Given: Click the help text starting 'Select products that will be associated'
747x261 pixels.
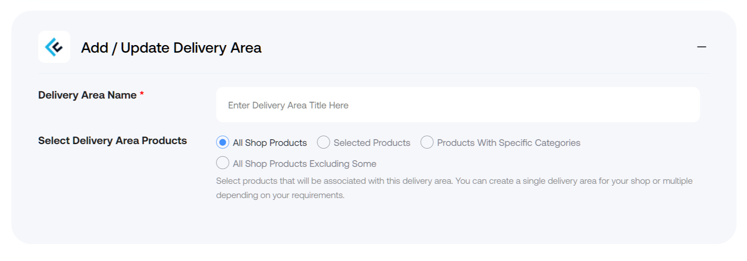Looking at the screenshot, I should click(x=454, y=181).
